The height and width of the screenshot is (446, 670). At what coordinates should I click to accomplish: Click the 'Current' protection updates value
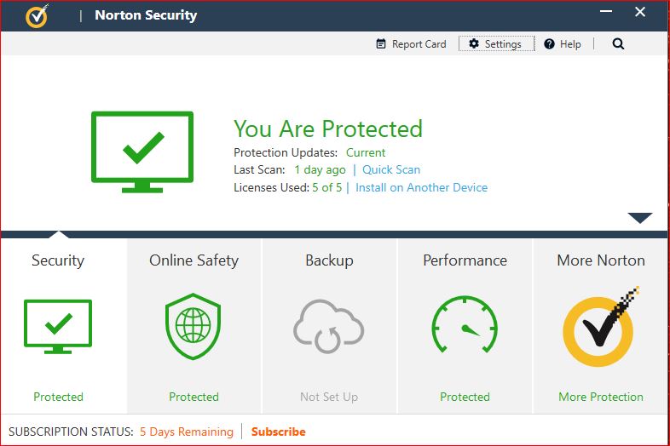click(366, 152)
